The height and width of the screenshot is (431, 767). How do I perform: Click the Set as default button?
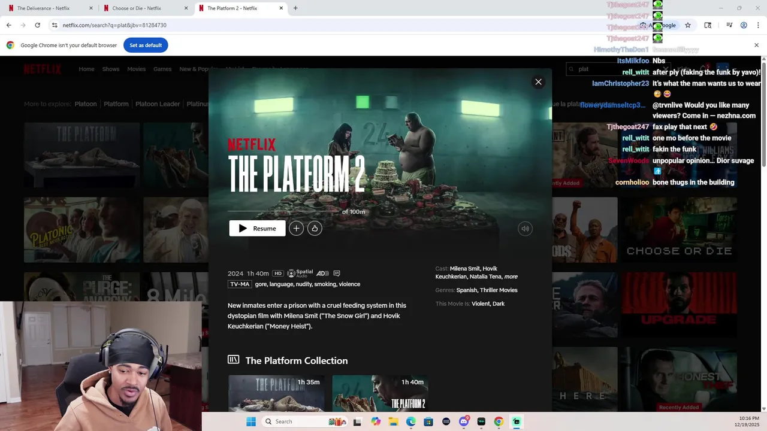click(x=146, y=45)
